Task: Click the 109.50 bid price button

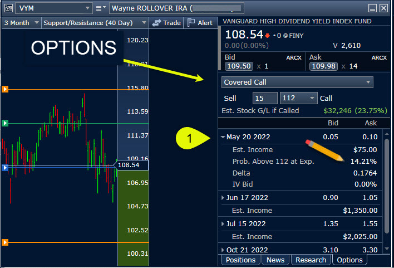Action: [x=239, y=66]
